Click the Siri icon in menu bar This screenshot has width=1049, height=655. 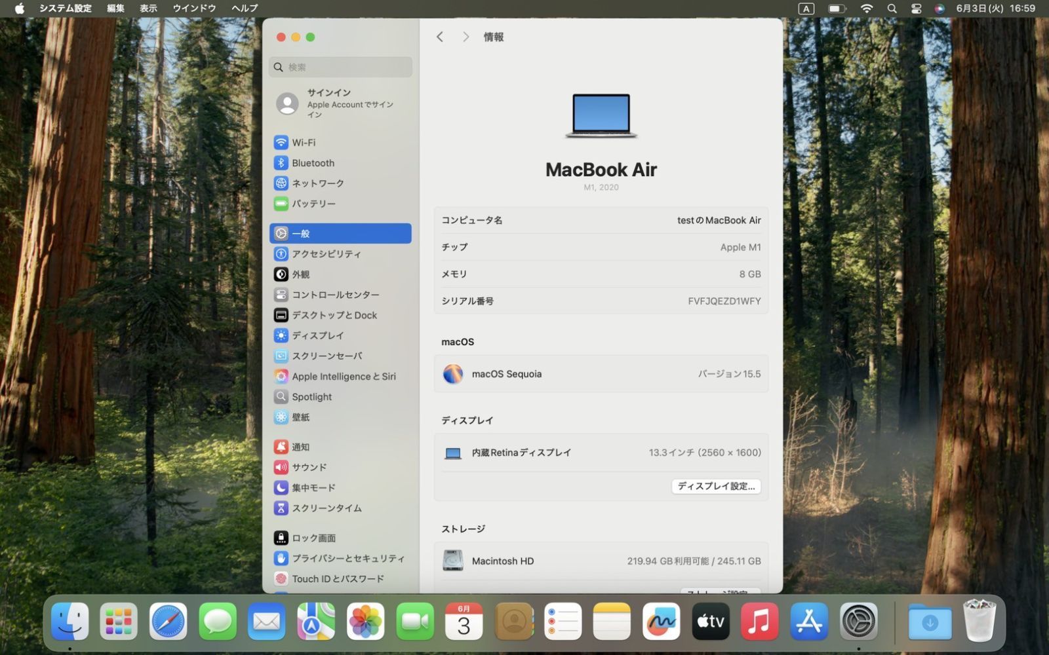(940, 9)
